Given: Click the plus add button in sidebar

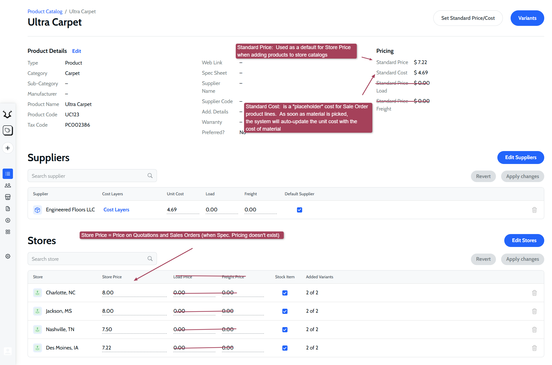Looking at the screenshot, I should (x=8, y=148).
